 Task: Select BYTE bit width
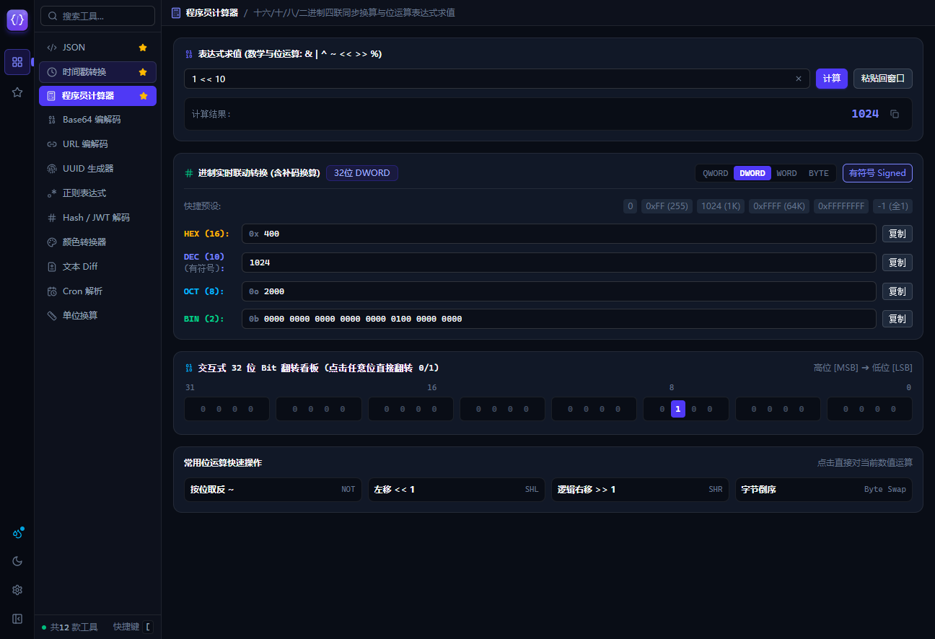point(818,173)
